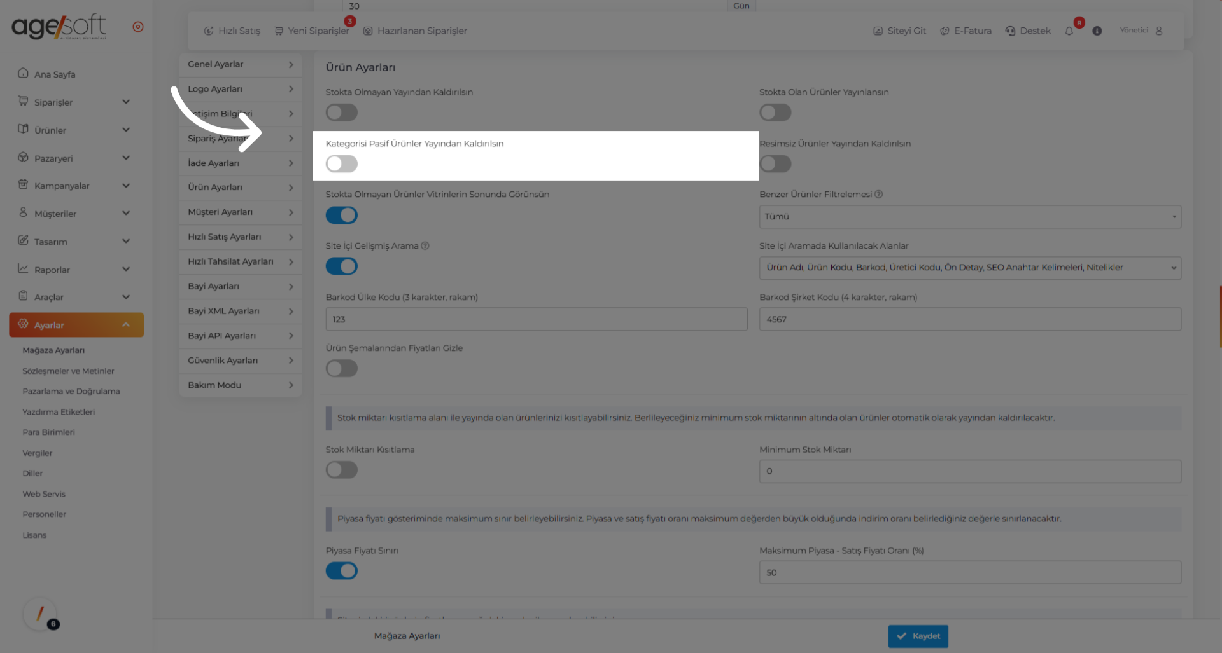Click the Siparişler cart icon
This screenshot has height=653, width=1222.
pos(24,101)
